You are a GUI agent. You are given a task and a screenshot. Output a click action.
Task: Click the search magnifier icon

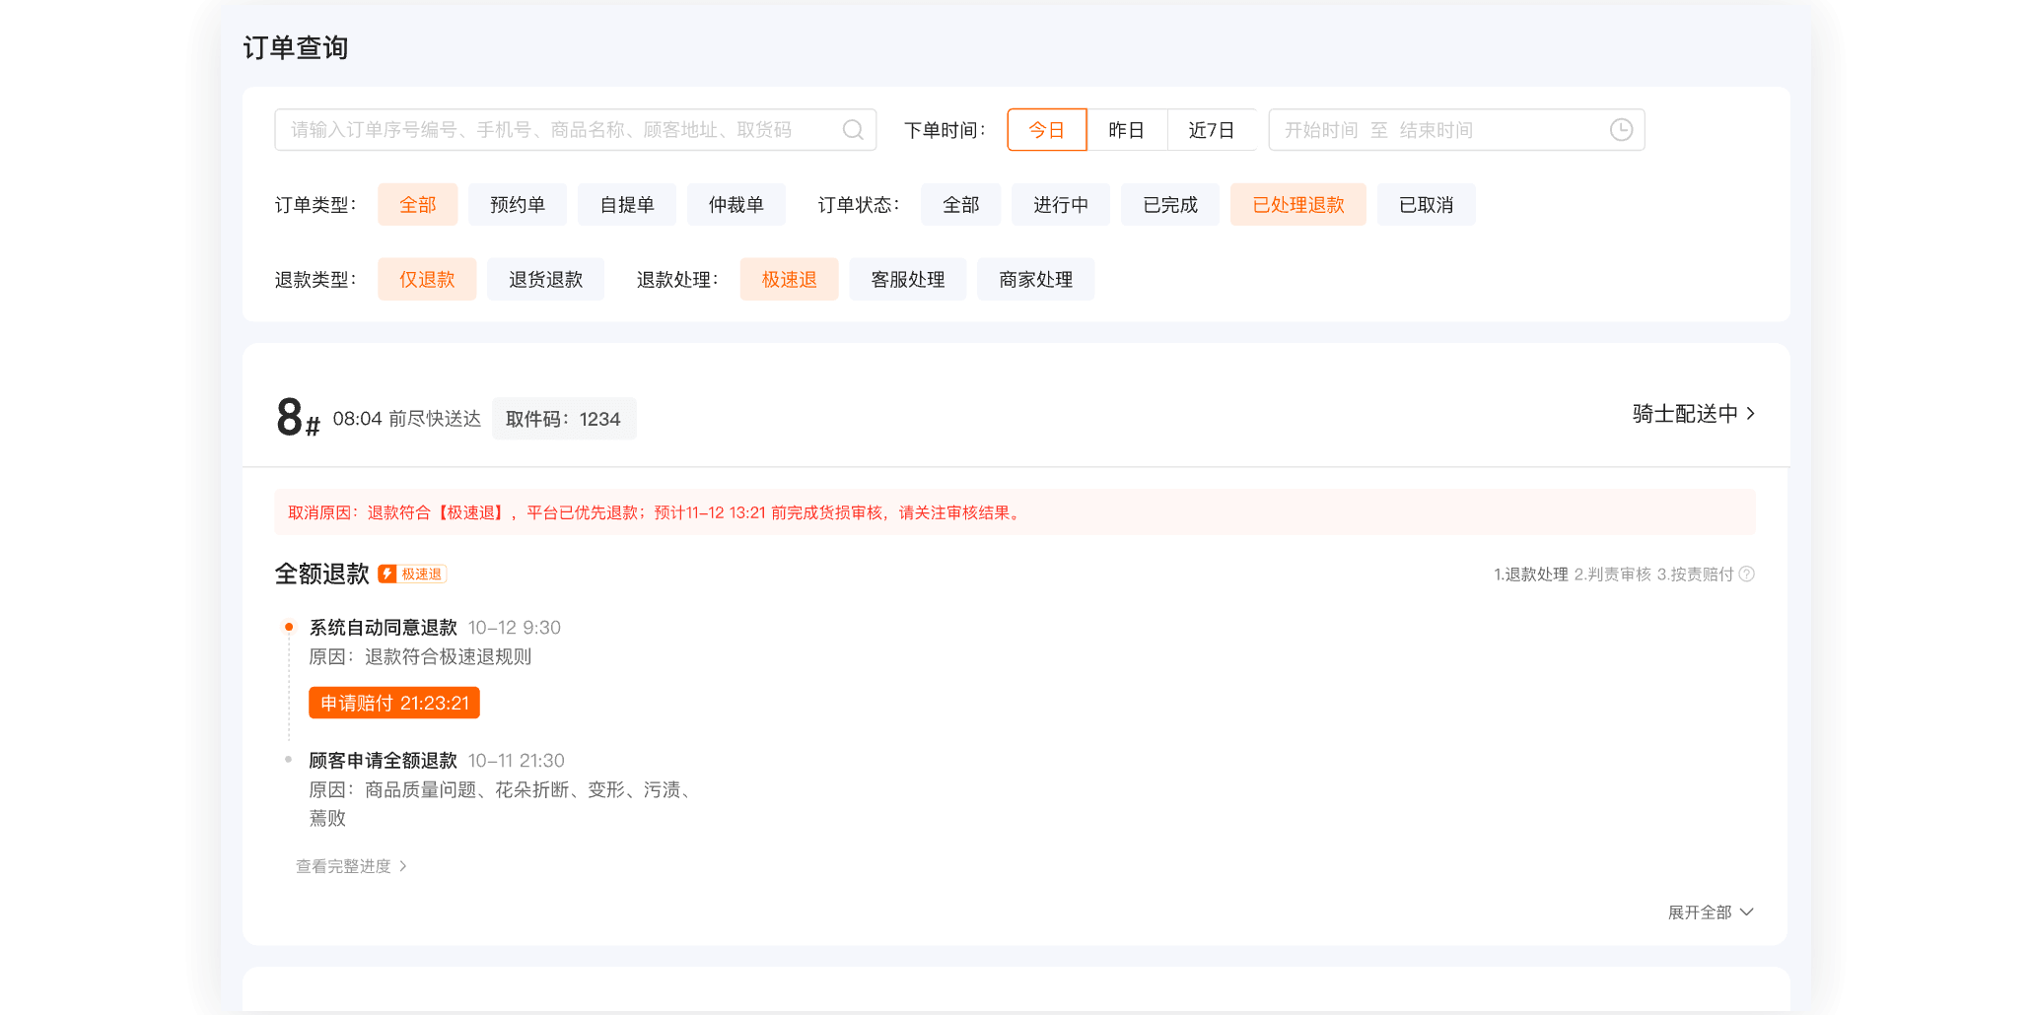(852, 129)
